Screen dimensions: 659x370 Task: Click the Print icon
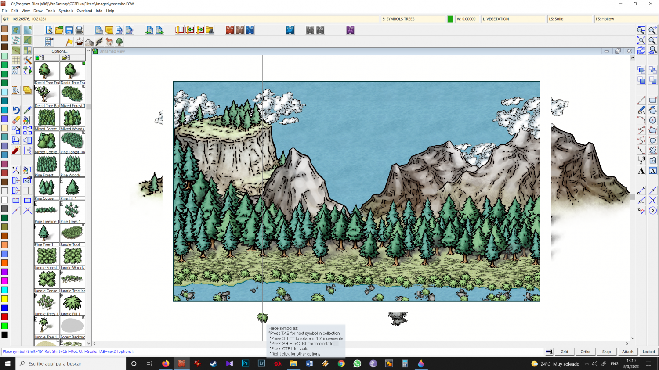pos(79,30)
